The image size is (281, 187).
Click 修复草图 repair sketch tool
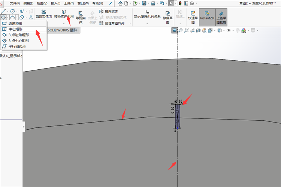[x=168, y=18]
